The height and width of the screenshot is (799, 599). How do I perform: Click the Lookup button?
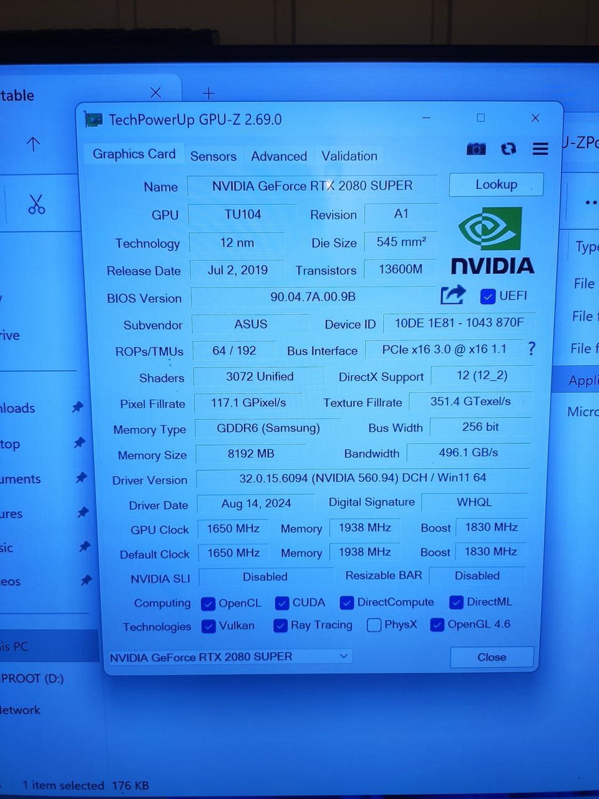pyautogui.click(x=496, y=185)
